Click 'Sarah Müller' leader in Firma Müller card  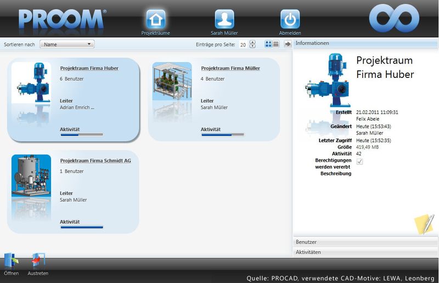point(214,107)
